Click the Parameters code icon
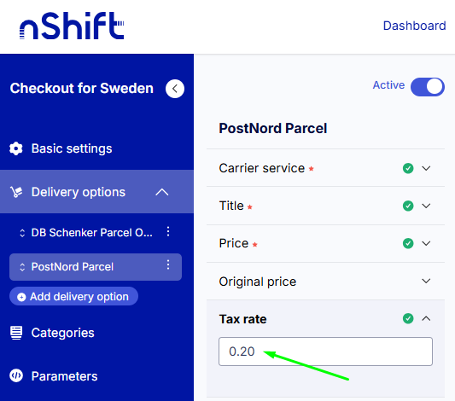 (x=16, y=375)
